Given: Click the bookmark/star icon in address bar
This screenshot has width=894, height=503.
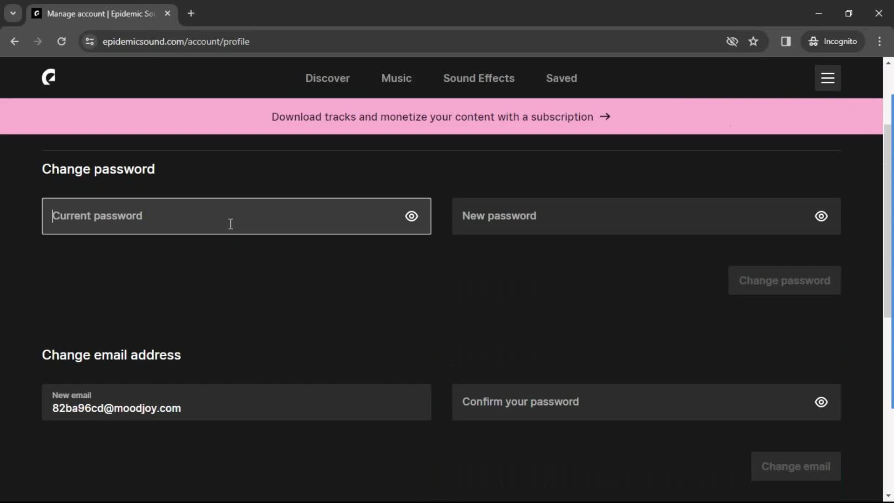Looking at the screenshot, I should tap(753, 41).
